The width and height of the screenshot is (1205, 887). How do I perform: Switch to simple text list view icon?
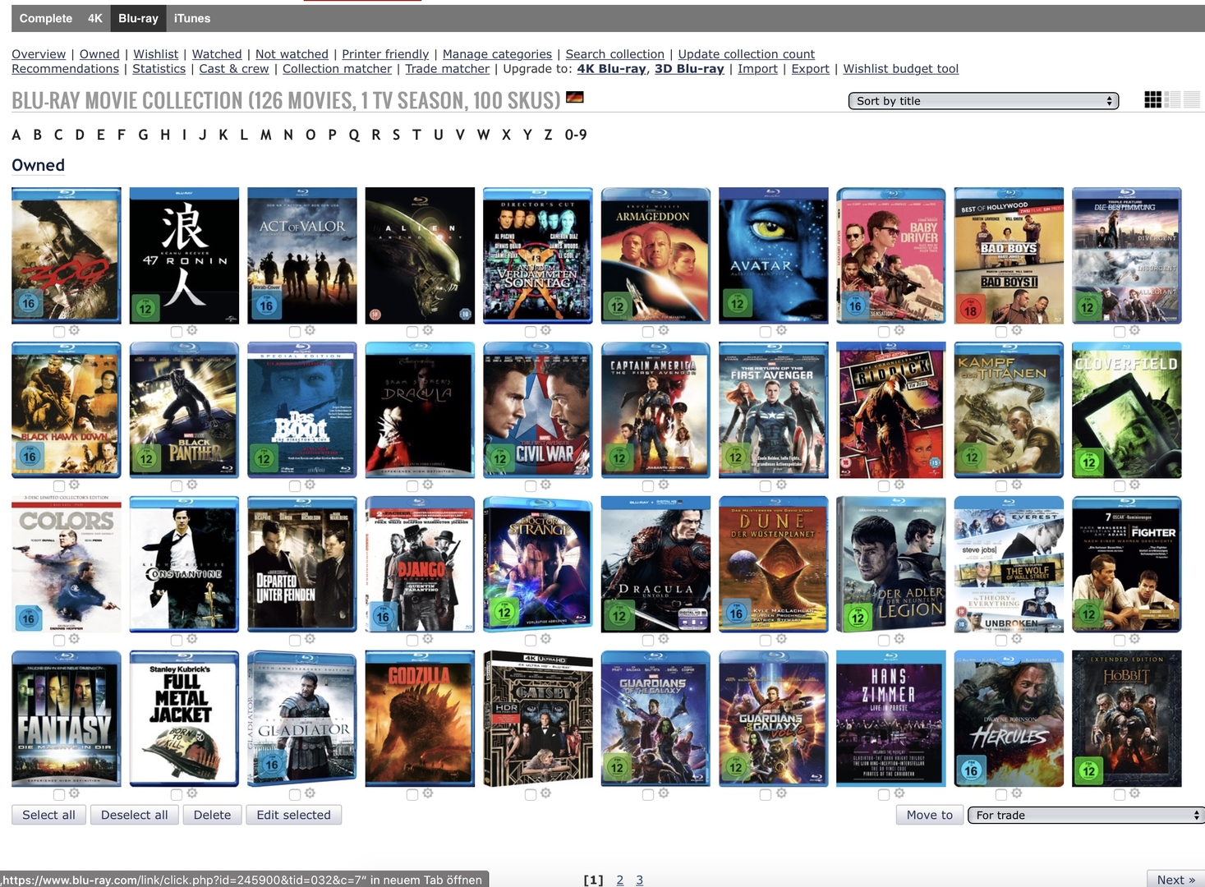click(1192, 100)
